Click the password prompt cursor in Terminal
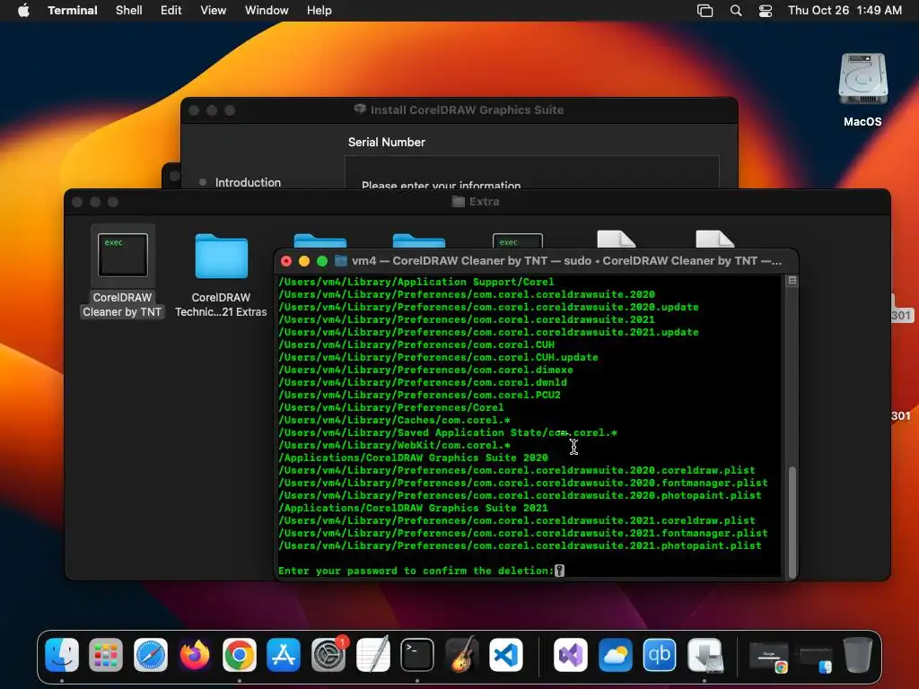 [560, 571]
